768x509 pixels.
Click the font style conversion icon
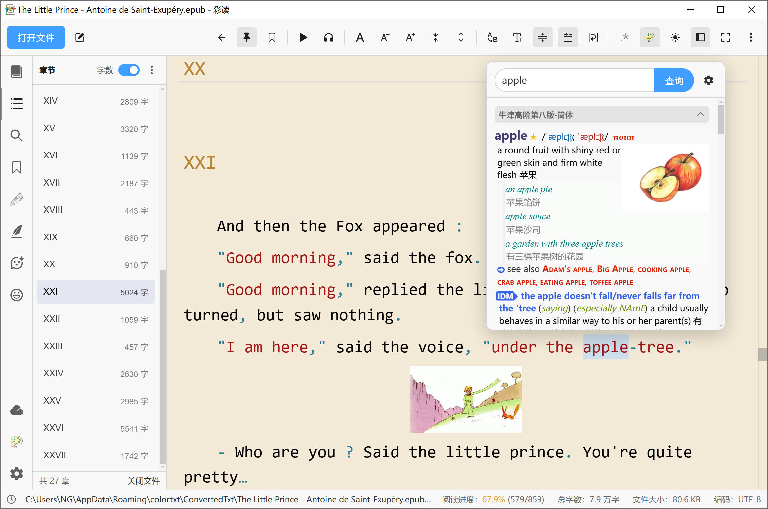pyautogui.click(x=492, y=37)
